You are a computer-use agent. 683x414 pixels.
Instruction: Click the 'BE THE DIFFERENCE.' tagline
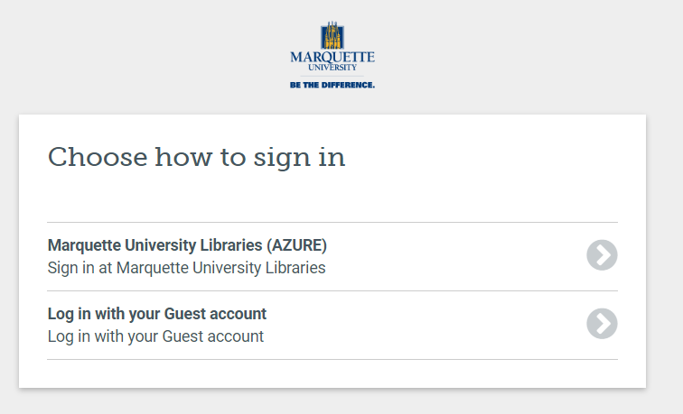click(x=332, y=85)
